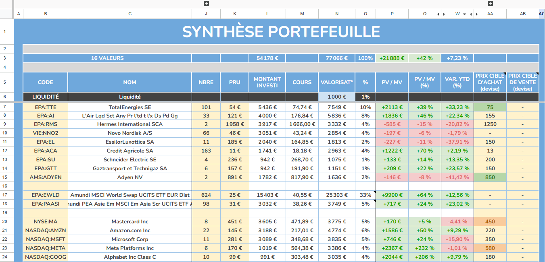Select Credit Agricole's 163 shares cell
545x262 pixels.
206,151
